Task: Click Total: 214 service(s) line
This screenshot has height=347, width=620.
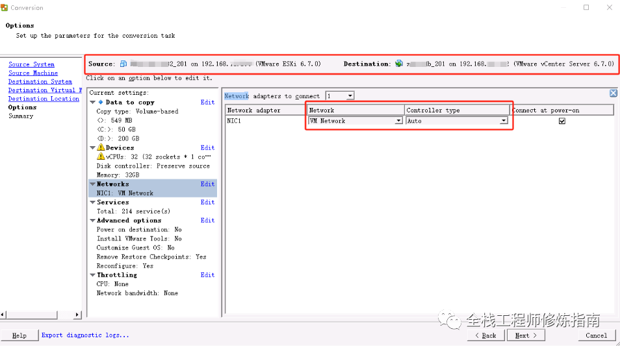Action: coord(134,211)
